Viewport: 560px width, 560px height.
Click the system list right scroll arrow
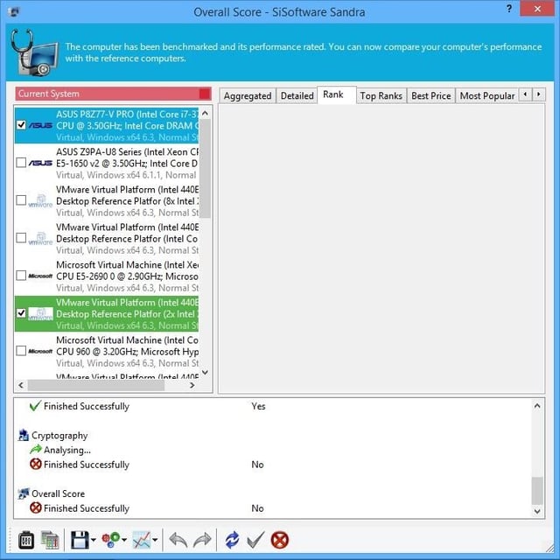(x=192, y=385)
